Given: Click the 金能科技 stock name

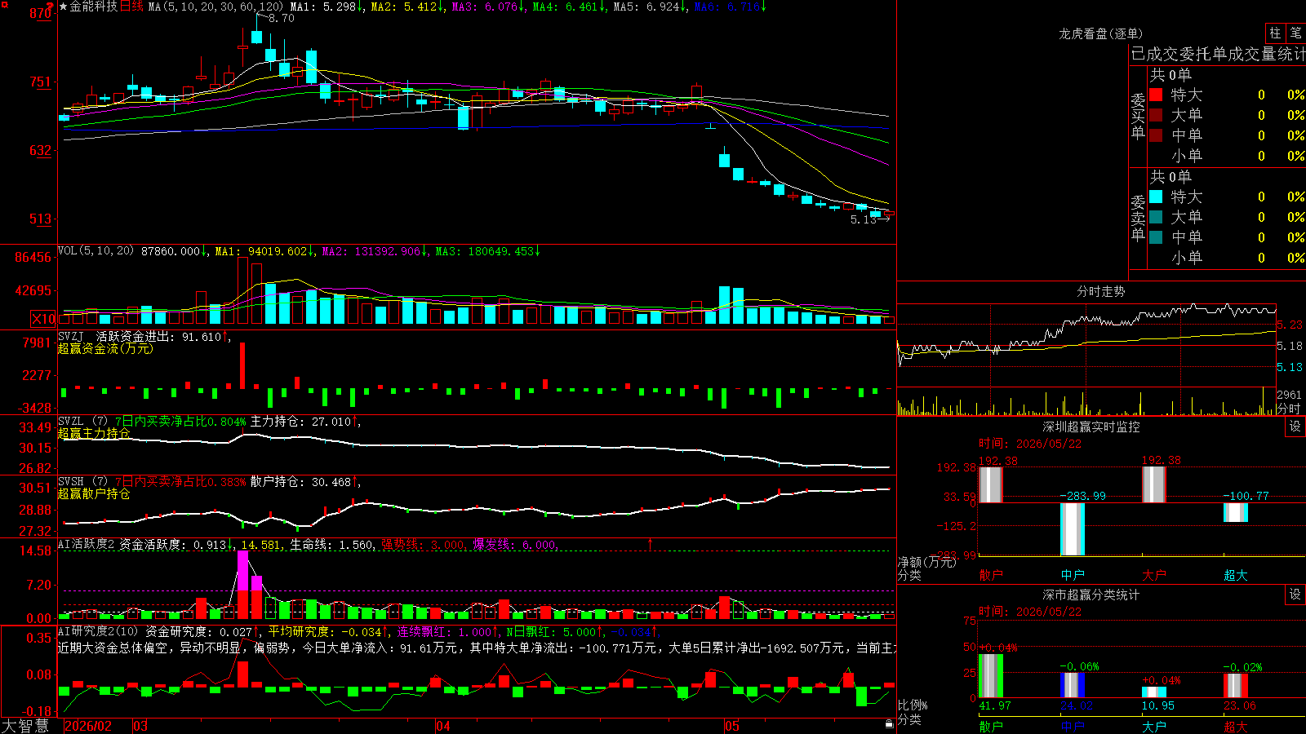Looking at the screenshot, I should coord(94,7).
